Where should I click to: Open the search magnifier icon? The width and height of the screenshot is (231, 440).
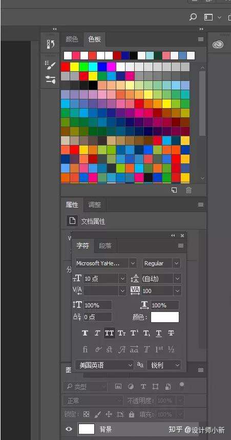[193, 17]
